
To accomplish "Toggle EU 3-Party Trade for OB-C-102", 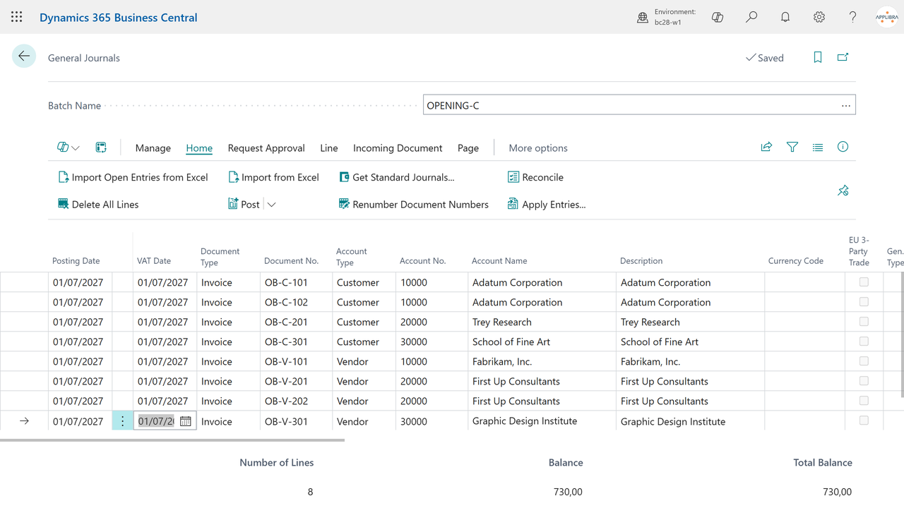I will coord(864,302).
